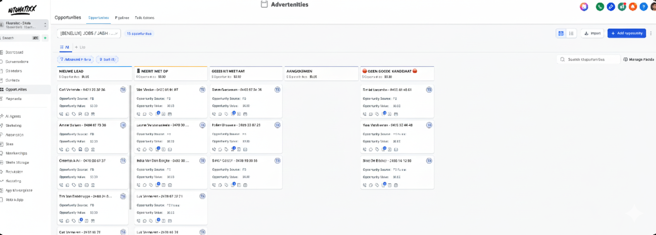Click the green lightning icon beside sidebar search
This screenshot has width=656, height=235.
pyautogui.click(x=45, y=38)
